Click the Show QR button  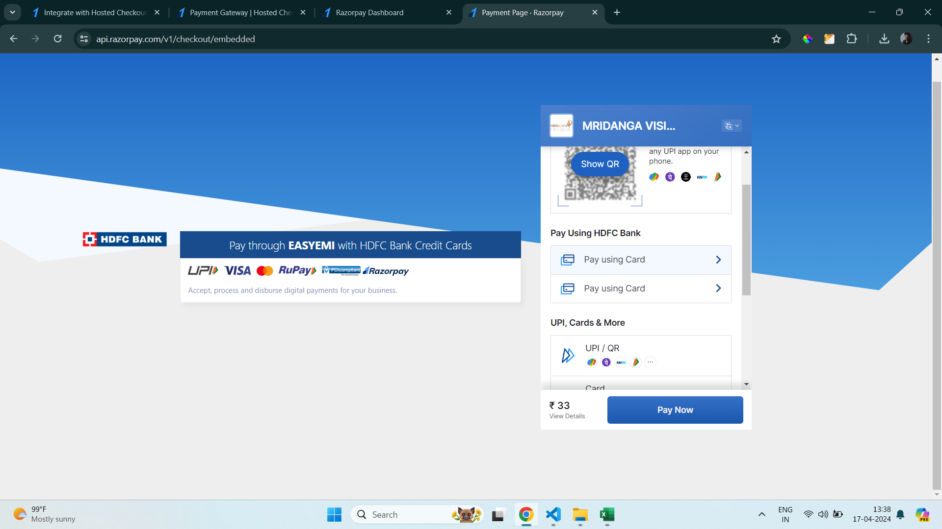click(x=600, y=164)
